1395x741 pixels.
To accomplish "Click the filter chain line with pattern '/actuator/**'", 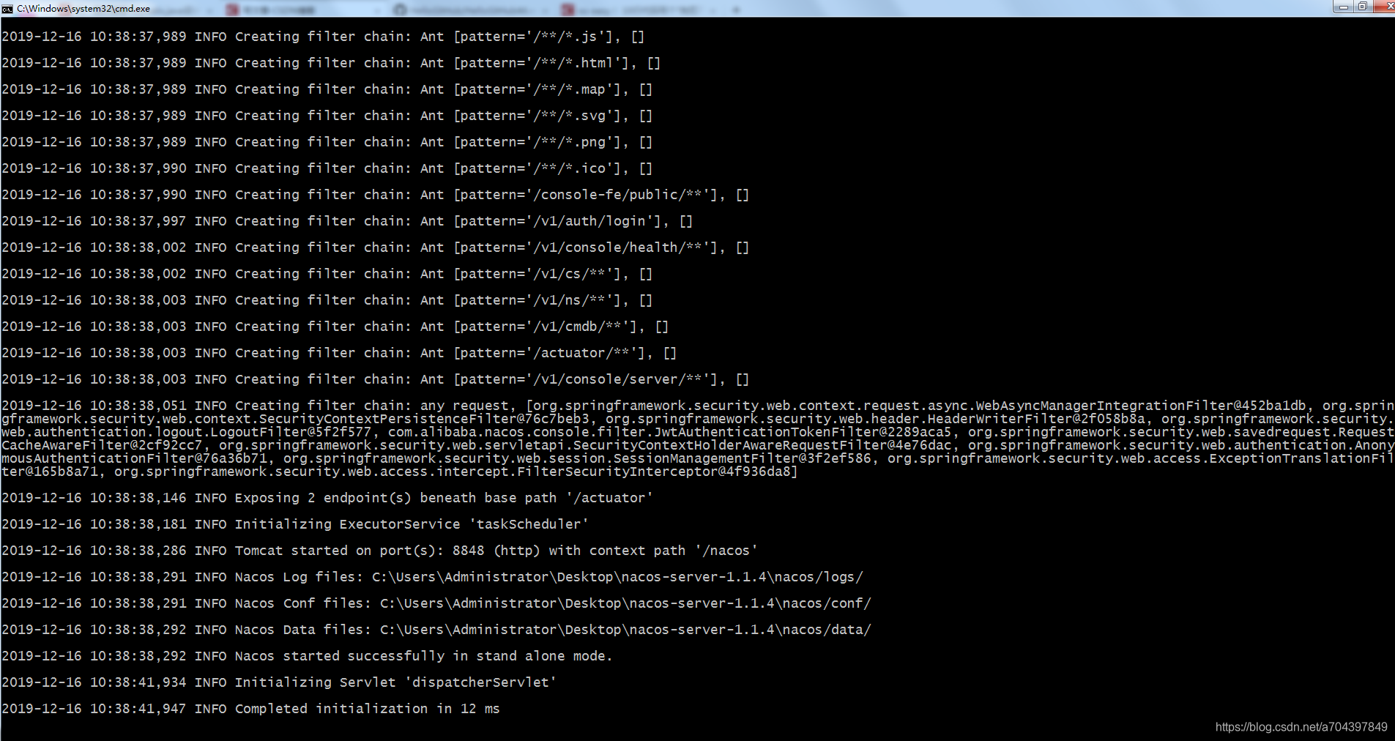I will 339,353.
